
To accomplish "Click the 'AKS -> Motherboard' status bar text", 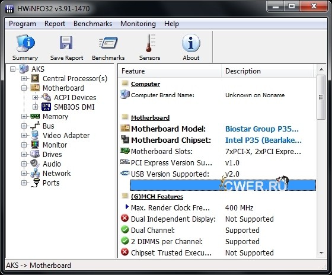I will 39,266.
